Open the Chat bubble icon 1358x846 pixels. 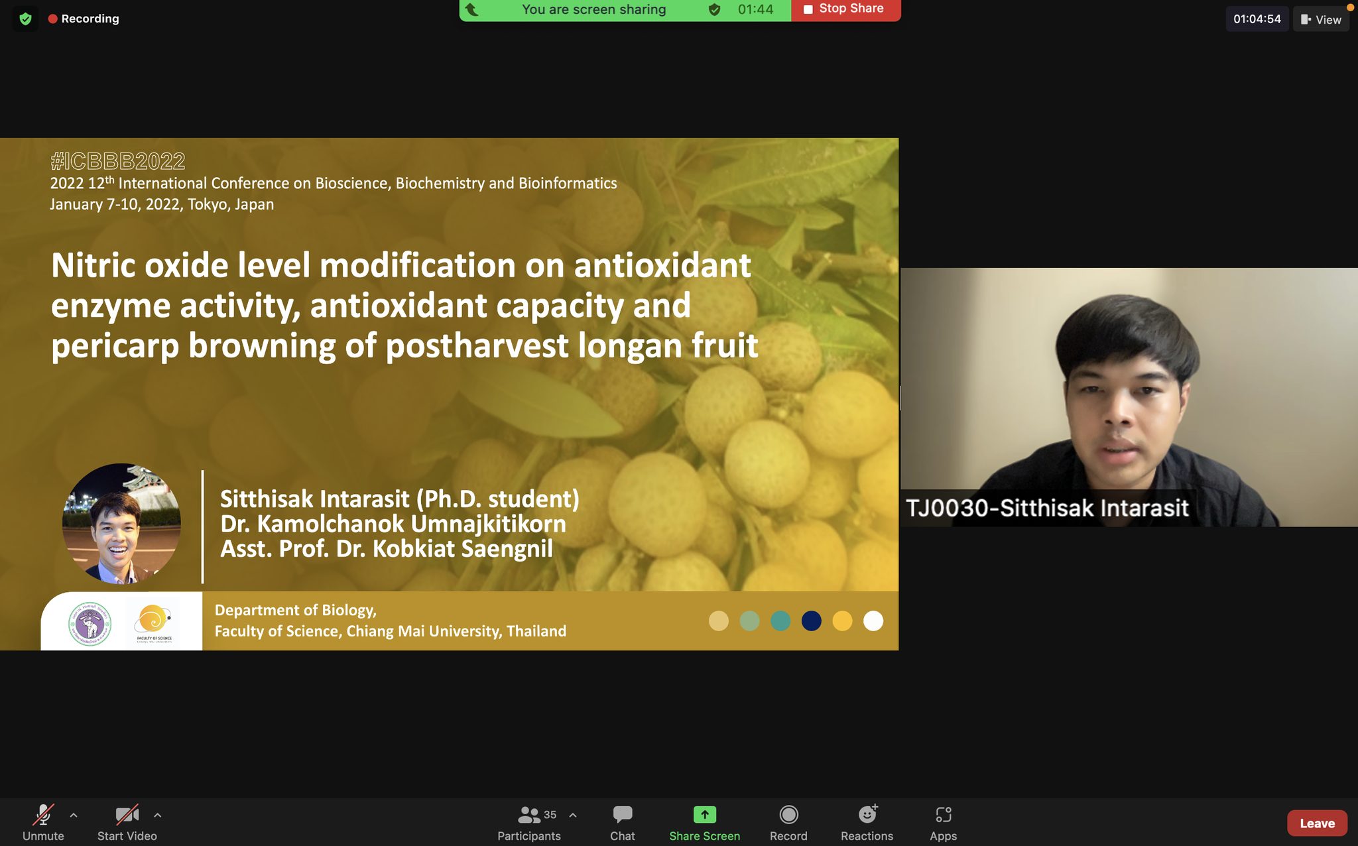coord(622,814)
